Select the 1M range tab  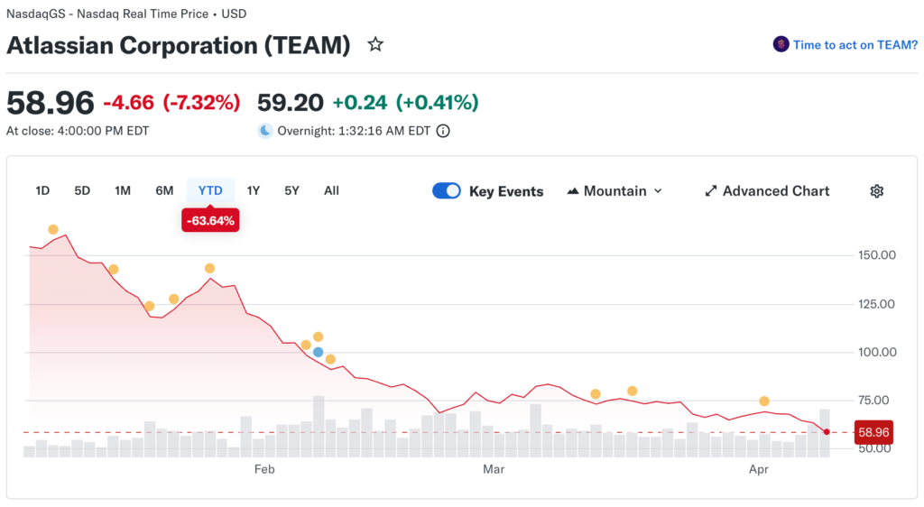(123, 190)
